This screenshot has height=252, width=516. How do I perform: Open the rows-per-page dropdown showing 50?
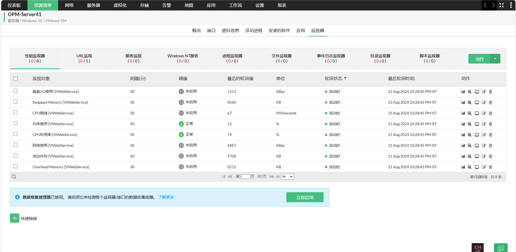coord(287,177)
